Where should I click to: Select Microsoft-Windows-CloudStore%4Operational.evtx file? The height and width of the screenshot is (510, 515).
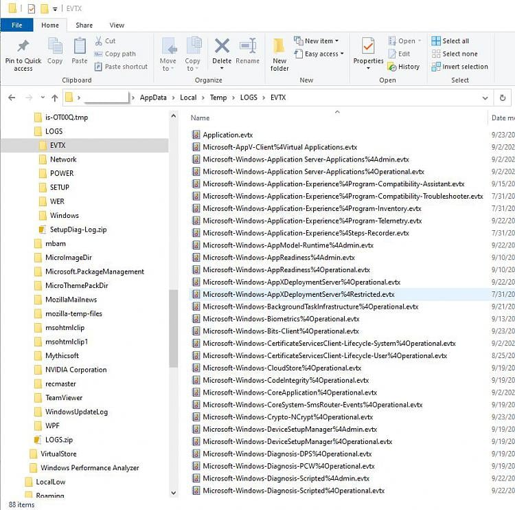pyautogui.click(x=282, y=368)
